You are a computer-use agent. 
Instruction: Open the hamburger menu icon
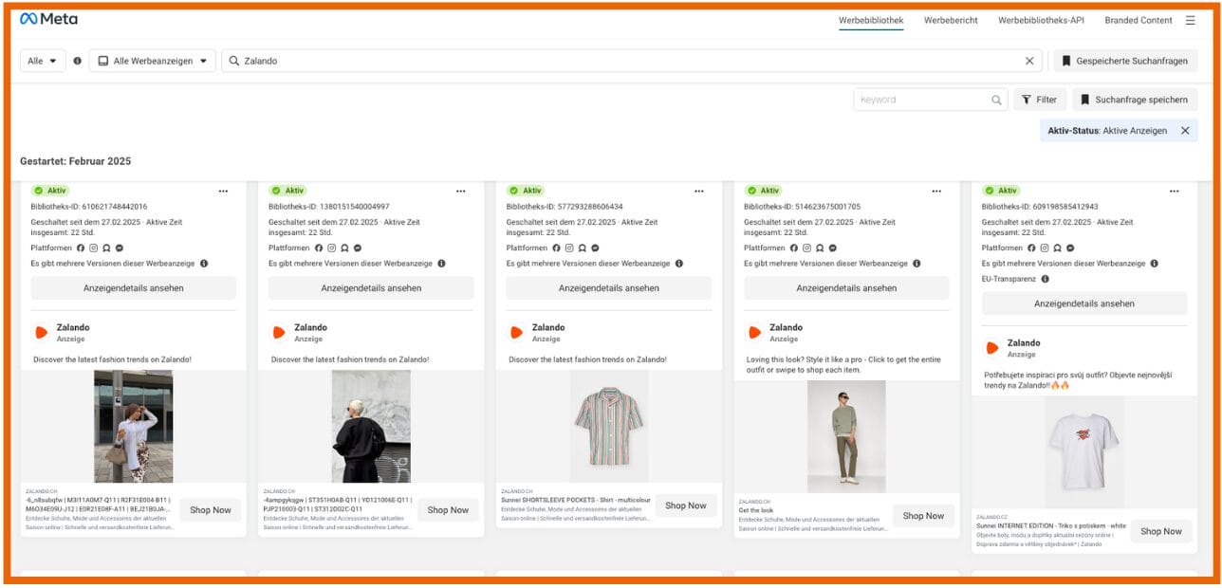pyautogui.click(x=1191, y=20)
